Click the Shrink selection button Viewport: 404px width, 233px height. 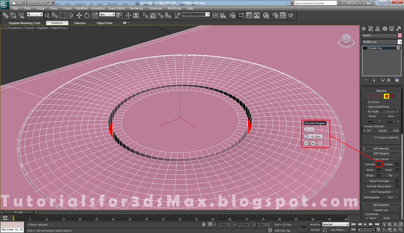click(x=372, y=116)
